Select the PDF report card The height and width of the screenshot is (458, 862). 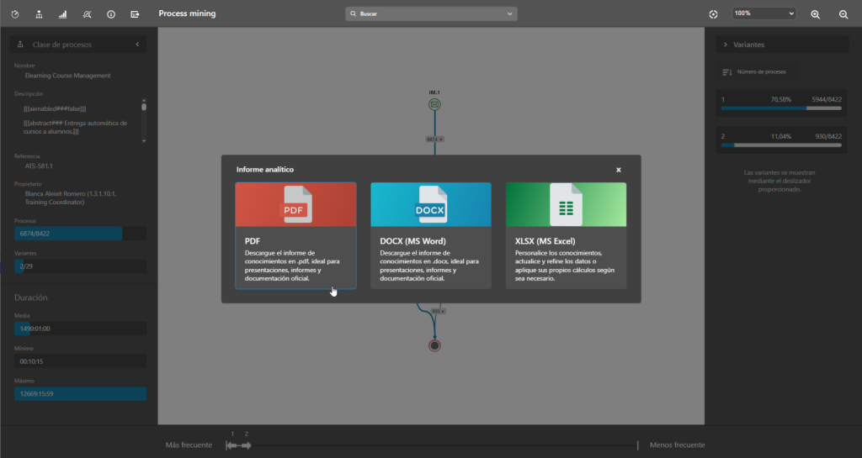tap(295, 235)
